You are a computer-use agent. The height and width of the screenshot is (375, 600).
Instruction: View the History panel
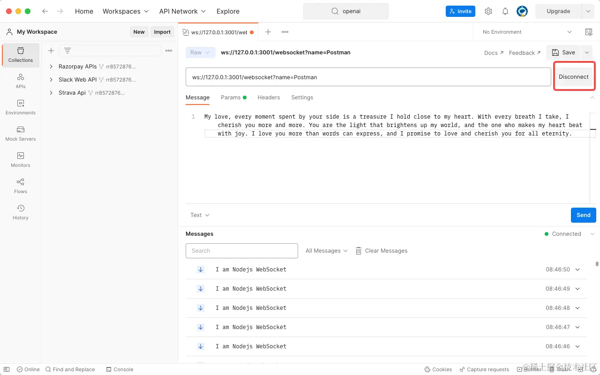(20, 212)
